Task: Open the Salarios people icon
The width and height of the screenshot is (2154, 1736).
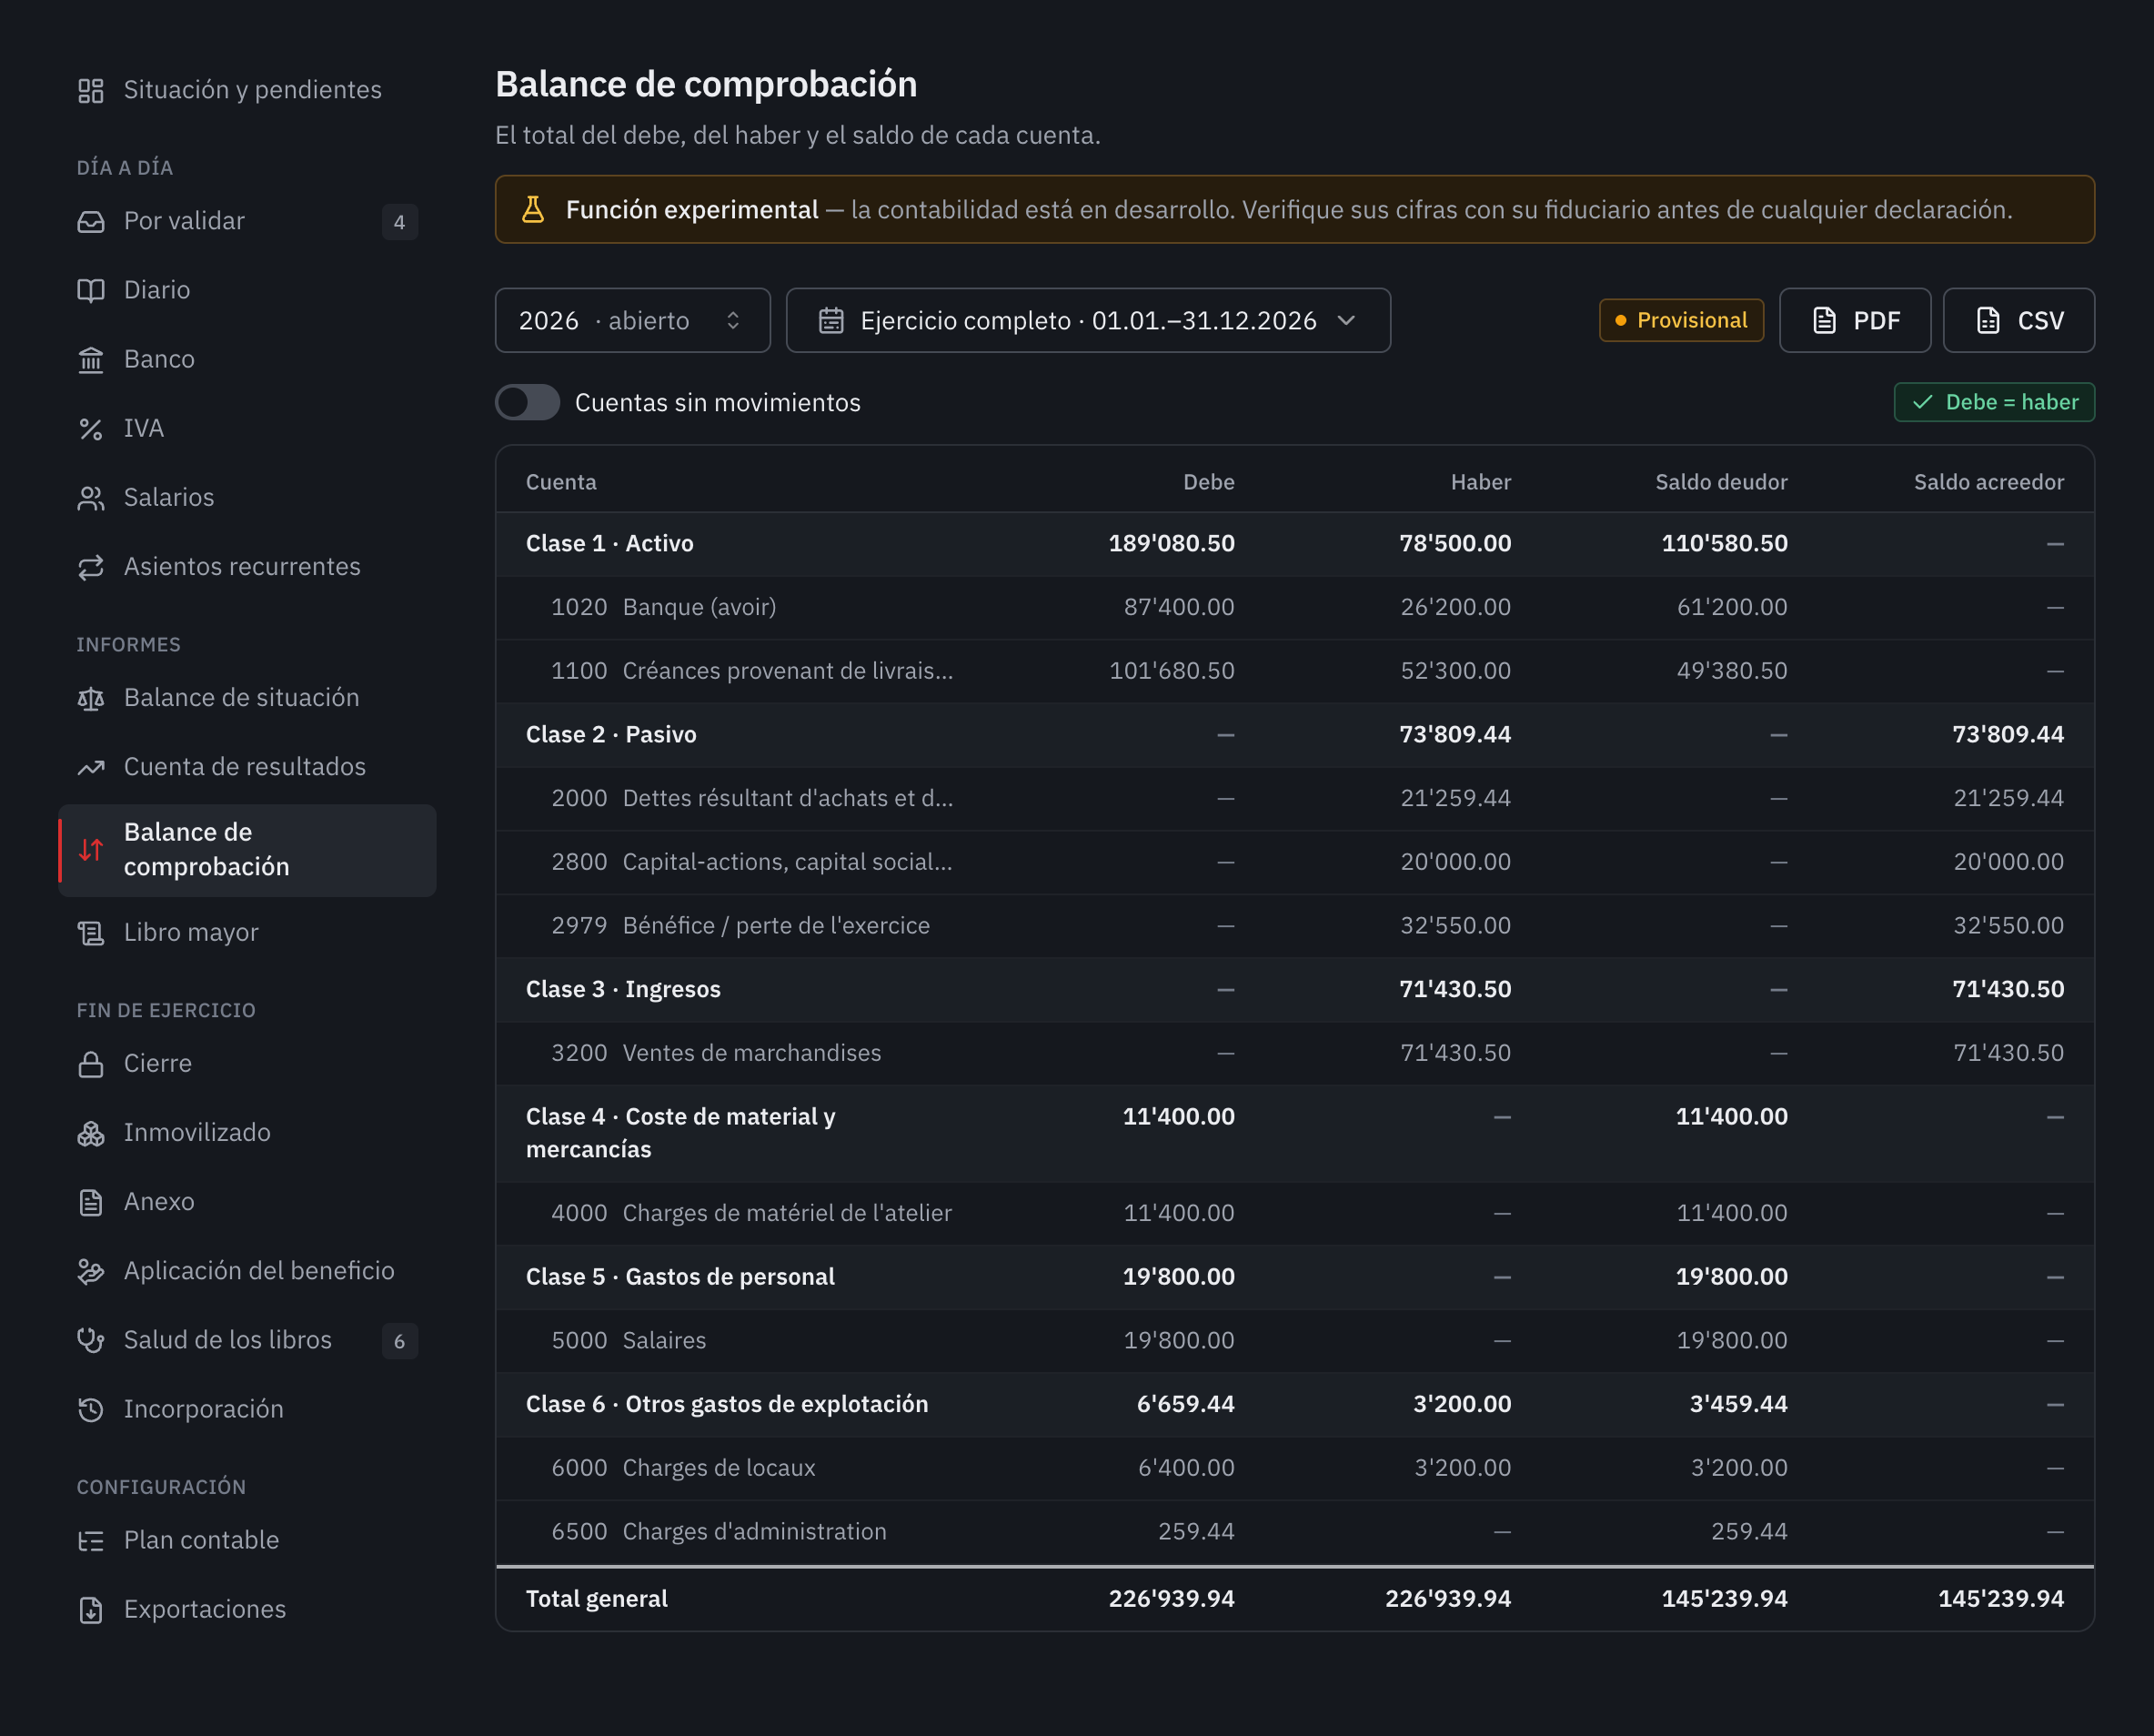Action: pyautogui.click(x=91, y=498)
